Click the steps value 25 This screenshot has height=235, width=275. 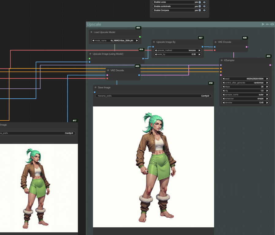click(262, 87)
